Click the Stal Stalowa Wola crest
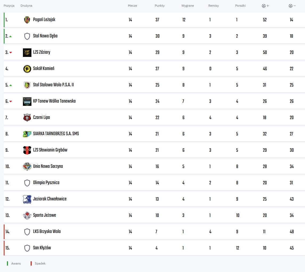The height and width of the screenshot is (272, 305). [27, 85]
